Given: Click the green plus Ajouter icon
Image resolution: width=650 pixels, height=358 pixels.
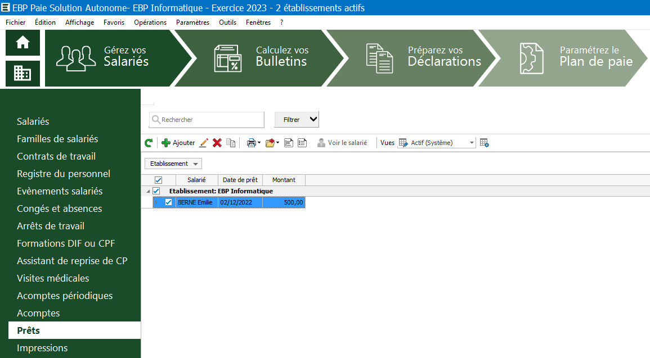Looking at the screenshot, I should pos(166,143).
